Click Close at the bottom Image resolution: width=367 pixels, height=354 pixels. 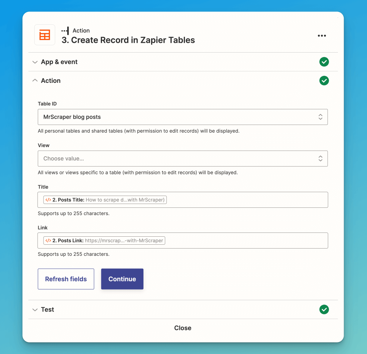(182, 328)
